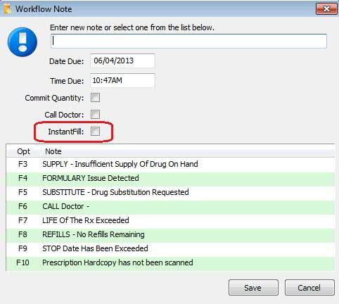
Task: Check the Call Doctor checkbox
Action: coord(95,115)
